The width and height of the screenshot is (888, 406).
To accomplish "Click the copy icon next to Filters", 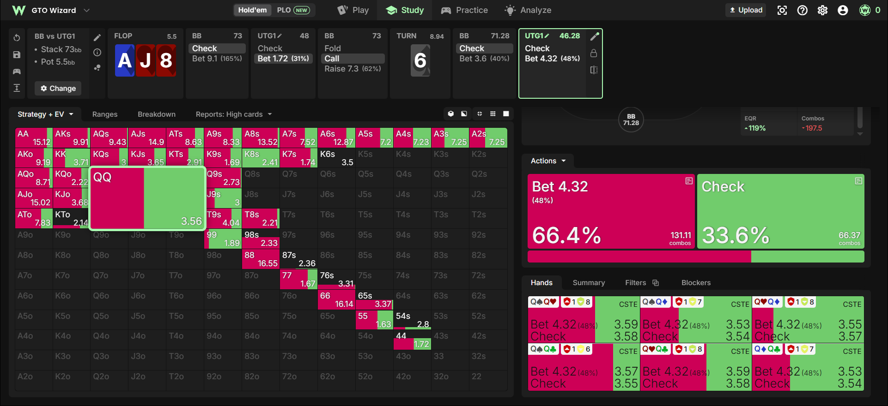I will pos(655,283).
